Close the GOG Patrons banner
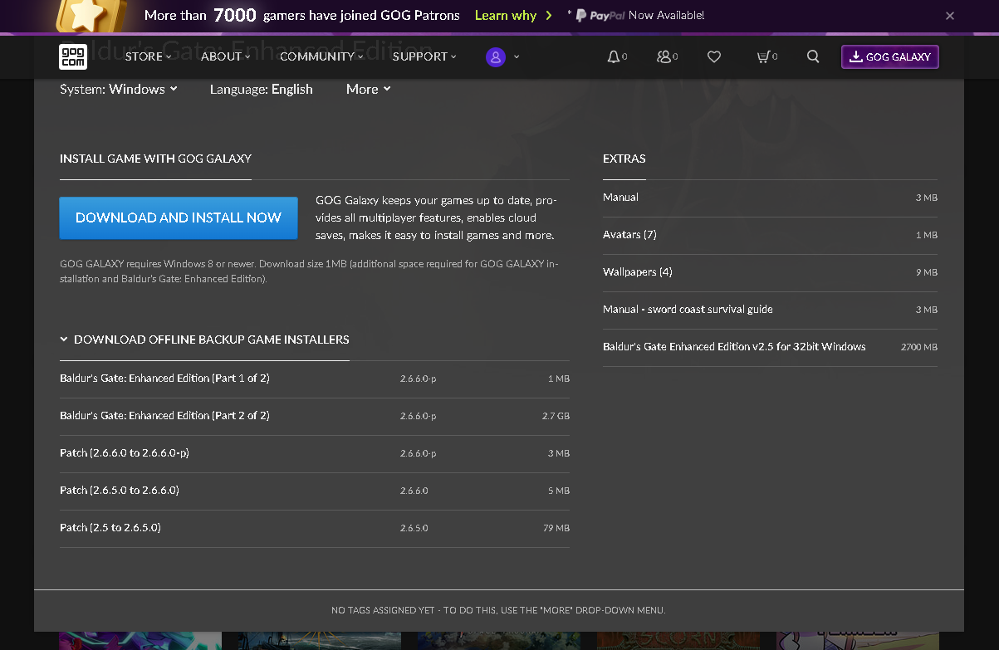Viewport: 999px width, 650px height. pyautogui.click(x=950, y=16)
